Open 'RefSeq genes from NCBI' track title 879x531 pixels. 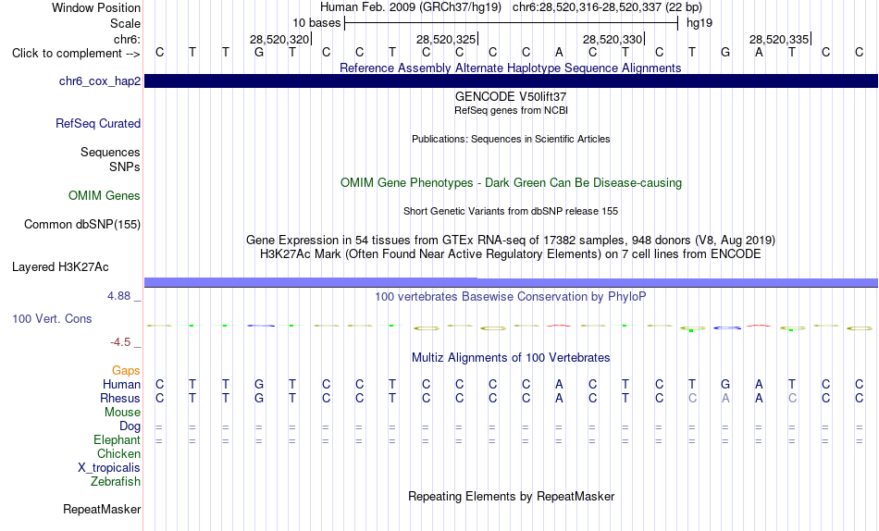[x=511, y=110]
